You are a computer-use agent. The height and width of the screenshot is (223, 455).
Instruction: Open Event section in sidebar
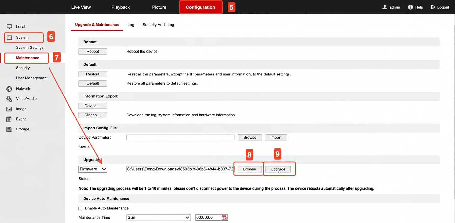[21, 119]
